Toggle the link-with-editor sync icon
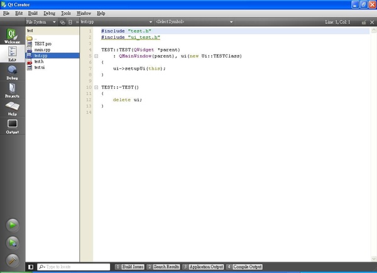This screenshot has width=377, height=273. coord(62,22)
